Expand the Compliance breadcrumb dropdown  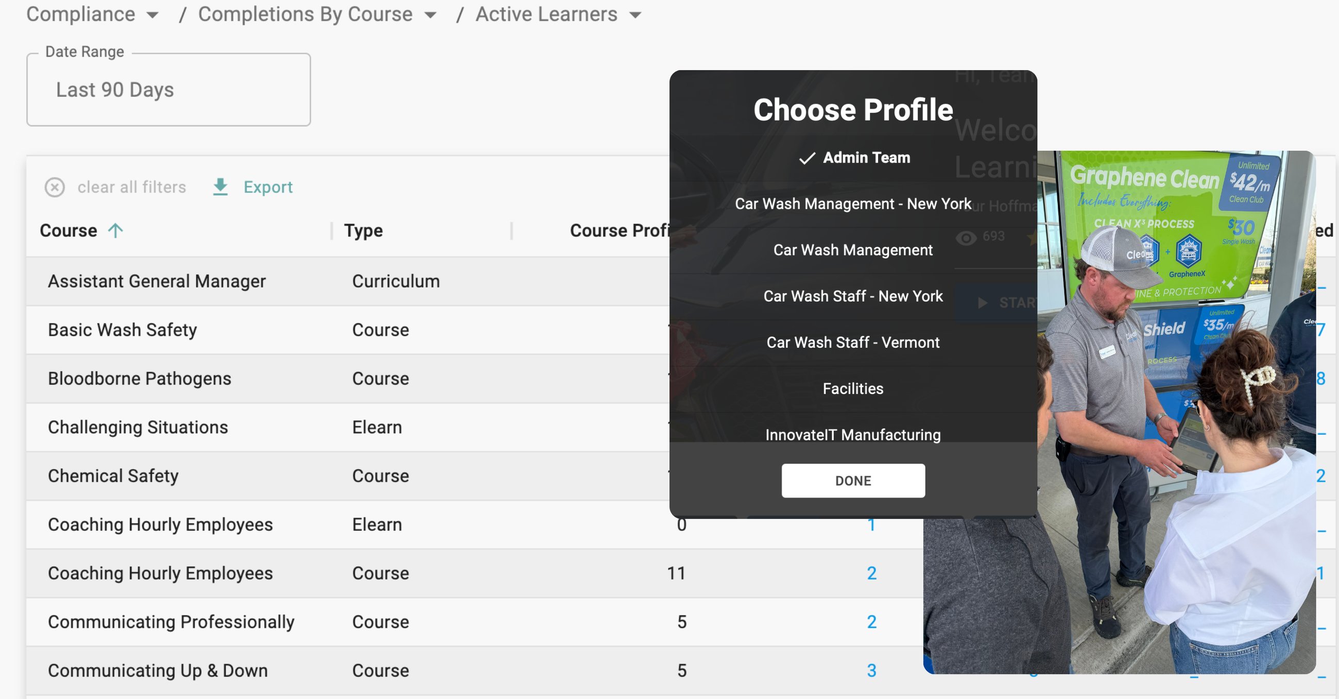[152, 15]
